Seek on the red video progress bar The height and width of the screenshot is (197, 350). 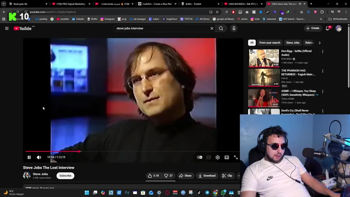(x=133, y=151)
